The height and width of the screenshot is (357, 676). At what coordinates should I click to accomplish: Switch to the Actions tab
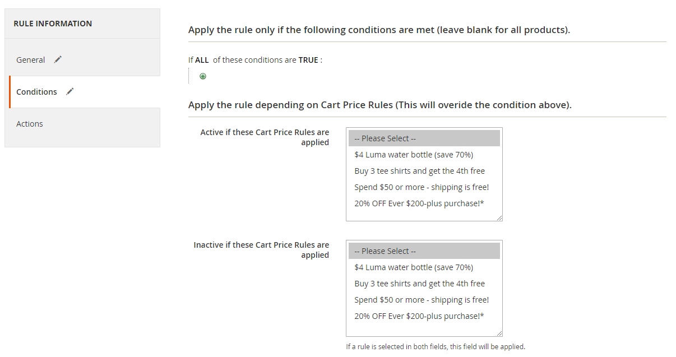30,124
